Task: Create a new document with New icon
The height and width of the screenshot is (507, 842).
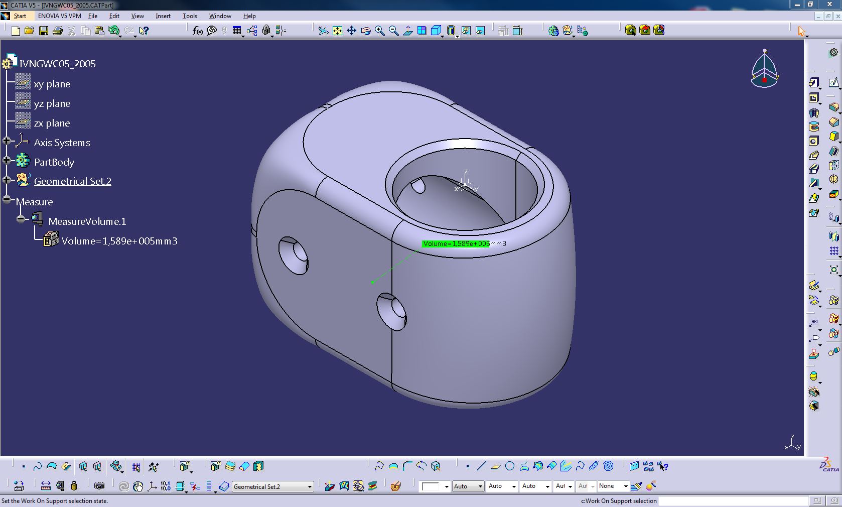Action: (x=16, y=31)
